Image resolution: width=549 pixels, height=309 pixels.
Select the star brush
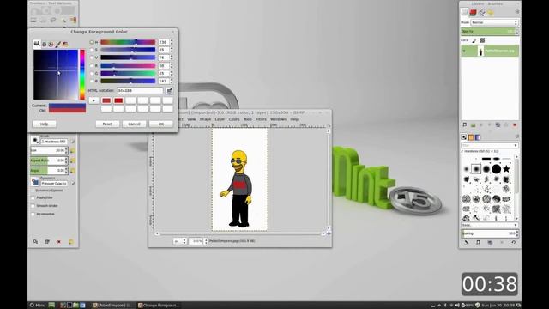click(506, 169)
